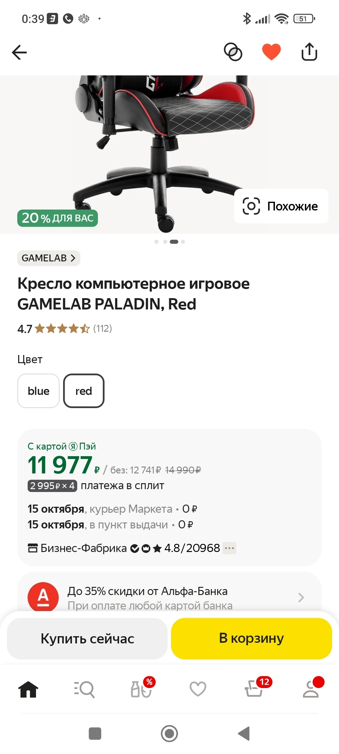Open favorites tab heart in bottom bar

click(x=198, y=689)
